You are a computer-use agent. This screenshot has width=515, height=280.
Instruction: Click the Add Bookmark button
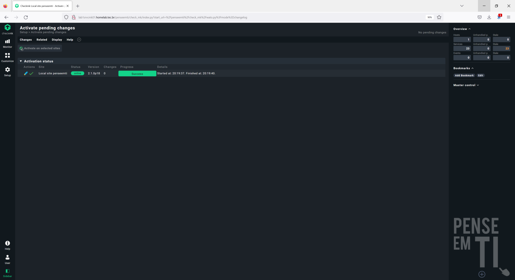coord(464,75)
